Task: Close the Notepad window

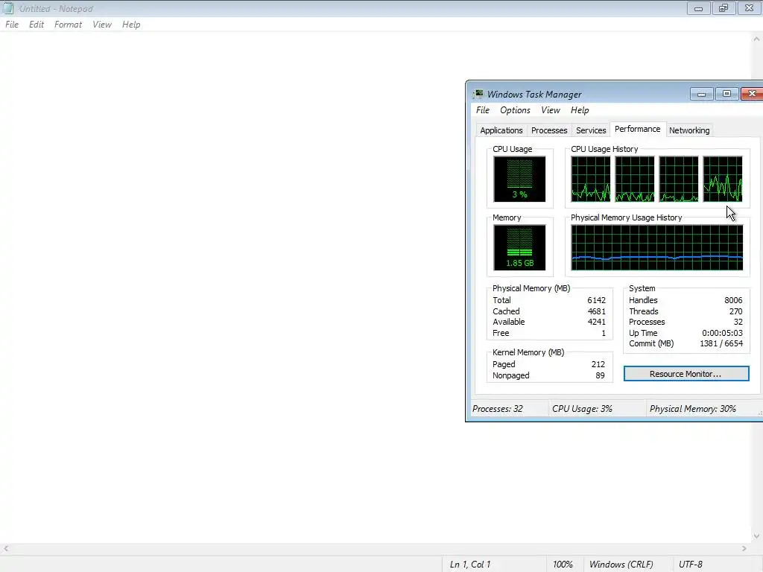Action: (x=749, y=8)
